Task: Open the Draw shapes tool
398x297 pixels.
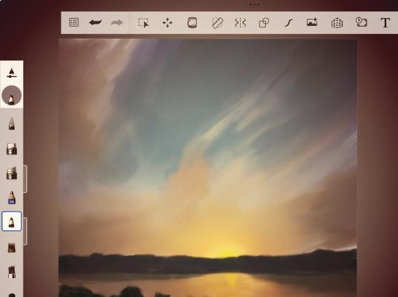Action: tap(264, 22)
